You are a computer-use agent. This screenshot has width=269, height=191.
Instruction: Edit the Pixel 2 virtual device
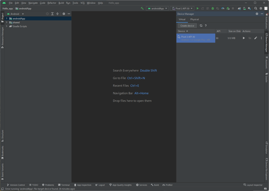pyautogui.click(x=256, y=38)
